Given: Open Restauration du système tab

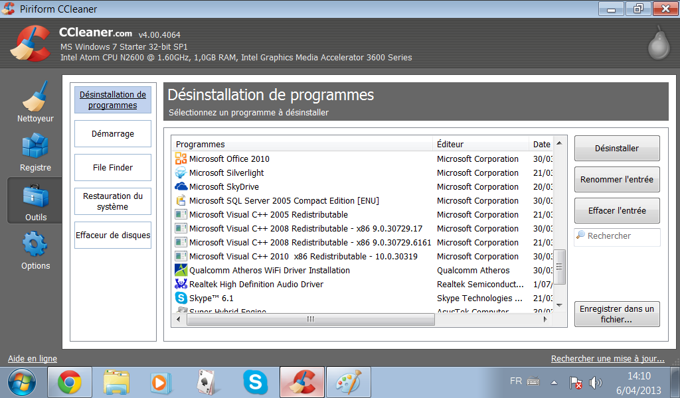Looking at the screenshot, I should coord(113,202).
